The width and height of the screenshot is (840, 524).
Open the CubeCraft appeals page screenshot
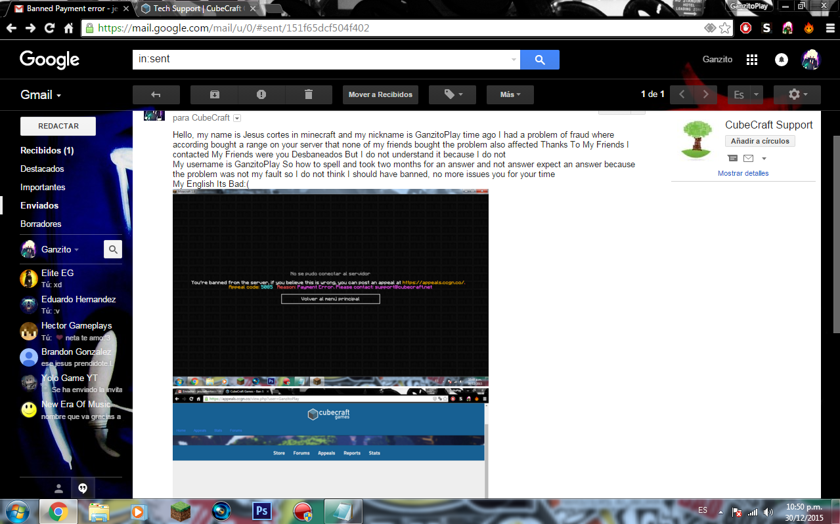pyautogui.click(x=330, y=443)
